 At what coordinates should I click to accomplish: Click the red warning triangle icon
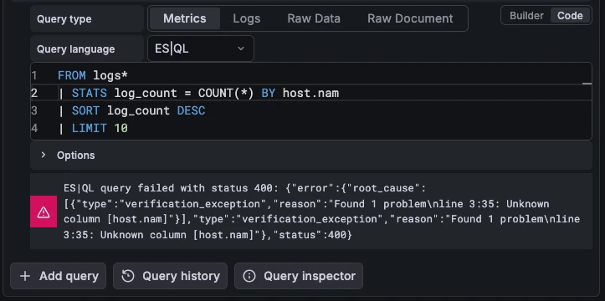point(44,212)
